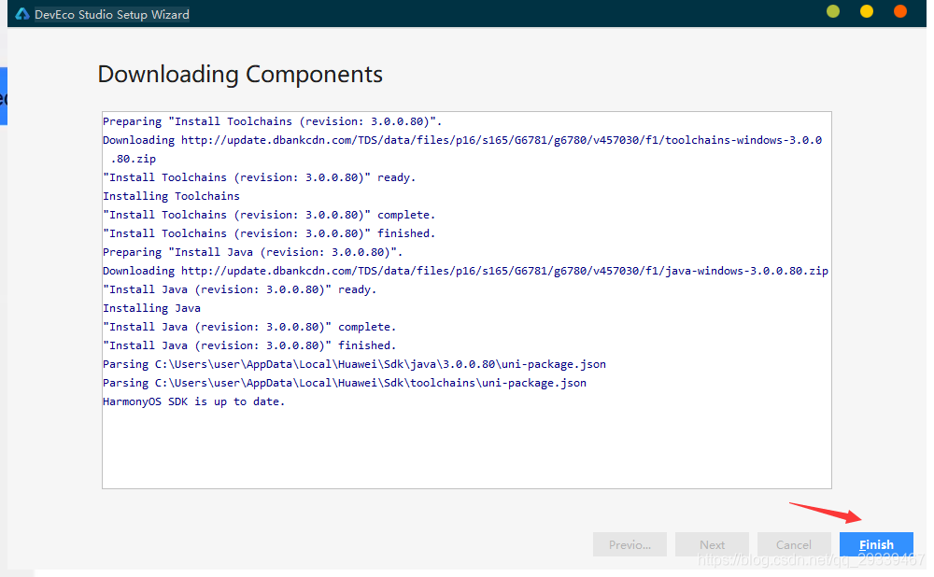Click the 'Installing Java' log line

[x=151, y=308]
